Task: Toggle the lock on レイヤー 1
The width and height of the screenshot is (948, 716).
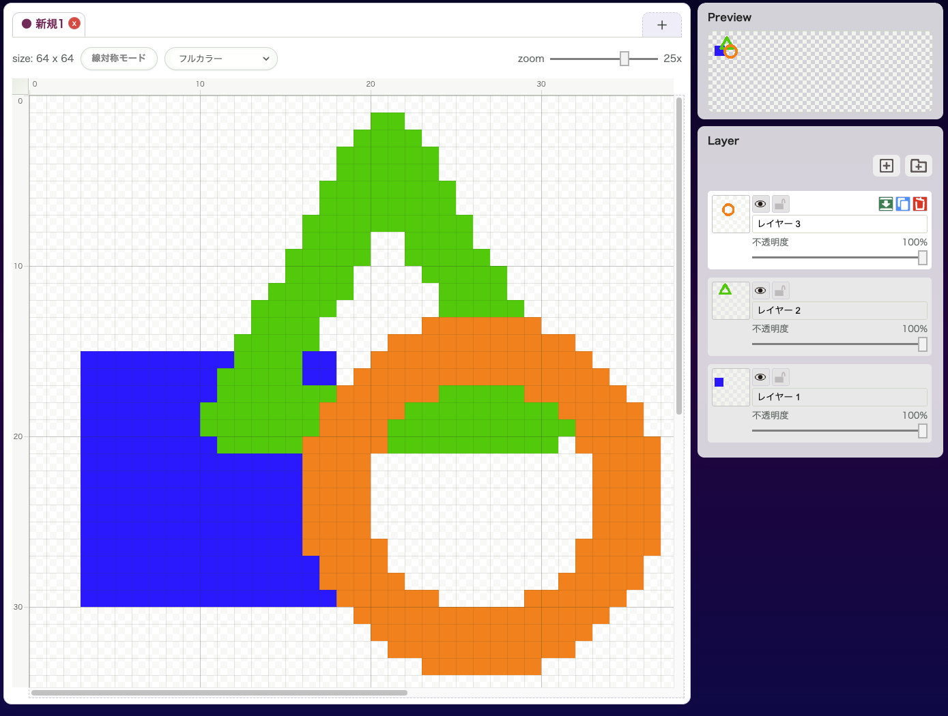Action: pyautogui.click(x=781, y=377)
